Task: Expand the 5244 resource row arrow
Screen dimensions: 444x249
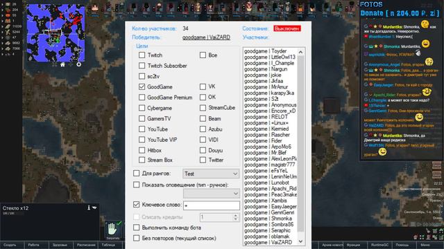Action: pos(3,32)
